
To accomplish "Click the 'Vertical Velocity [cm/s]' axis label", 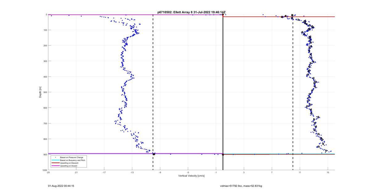I will click(x=191, y=176).
